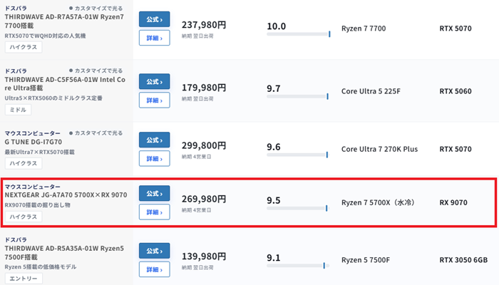499x285 pixels.
Task: Click Ryzen 5搭載の低価格モデル description
Action: (x=41, y=267)
